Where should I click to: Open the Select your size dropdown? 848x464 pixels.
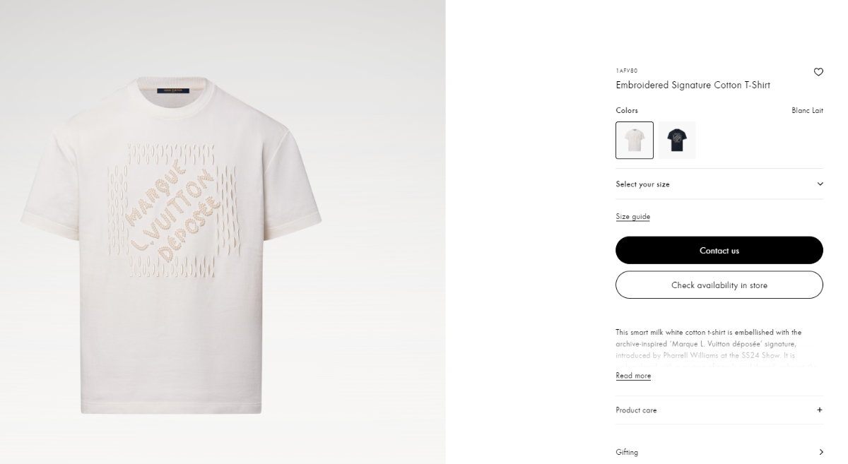click(x=718, y=184)
